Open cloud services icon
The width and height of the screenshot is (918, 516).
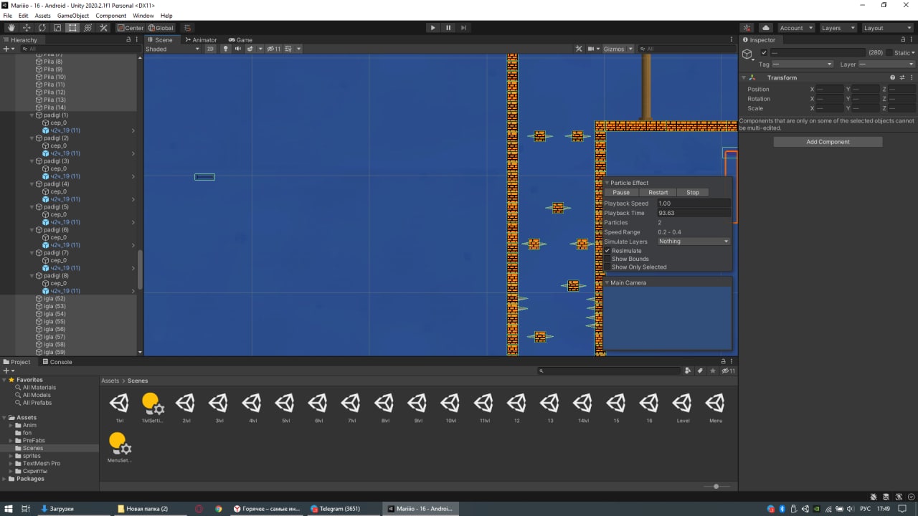766,28
